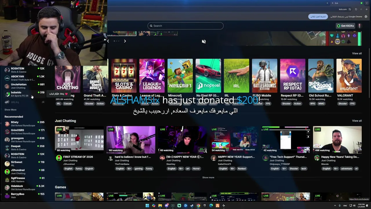The image size is (371, 209).
Task: Open SirSweet recommended channel
Action: (x=25, y=163)
